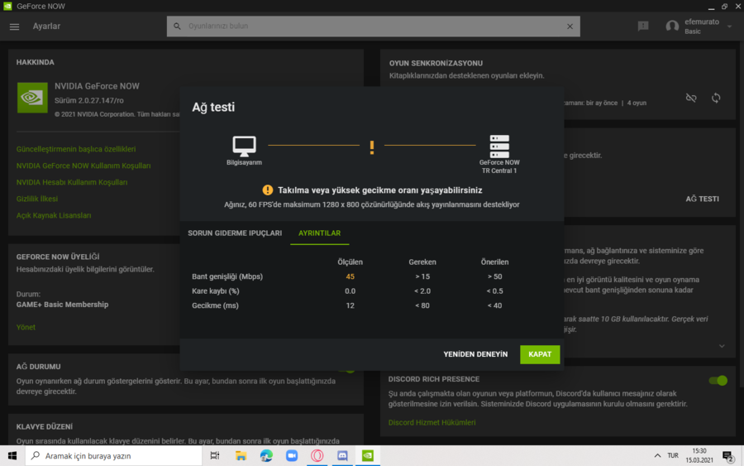This screenshot has height=466, width=744.
Task: Open Gizlilik İlkesi link
Action: pyautogui.click(x=37, y=199)
